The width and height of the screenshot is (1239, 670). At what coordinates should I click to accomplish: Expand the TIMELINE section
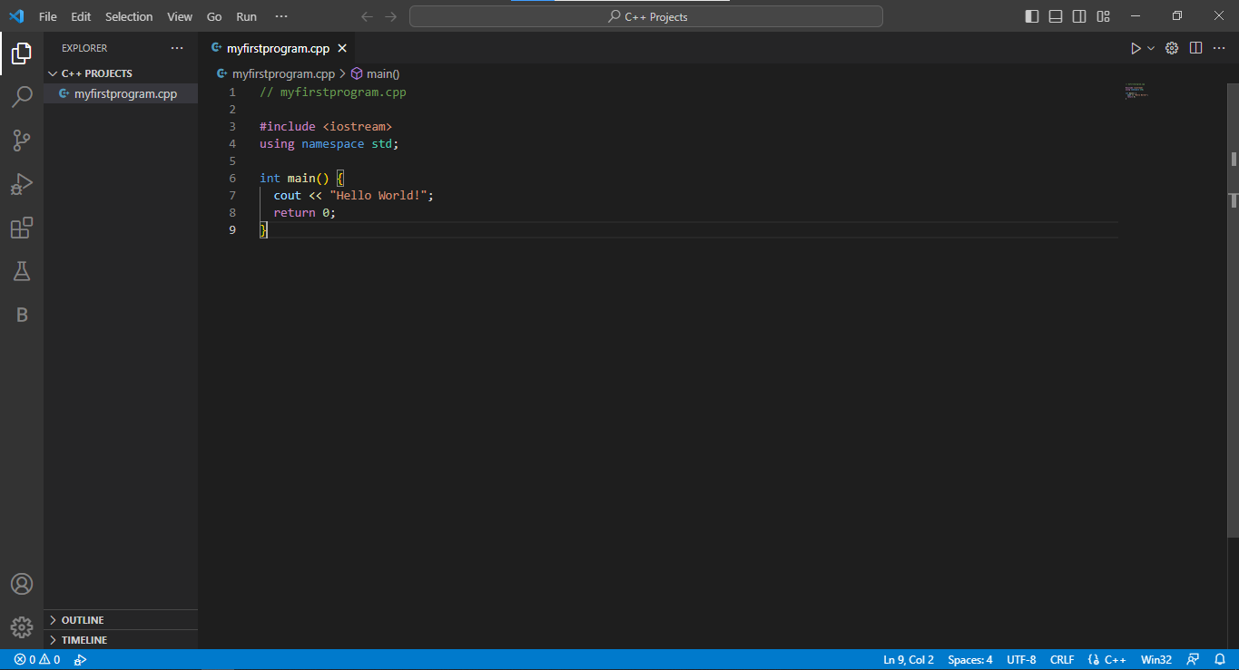pos(121,640)
